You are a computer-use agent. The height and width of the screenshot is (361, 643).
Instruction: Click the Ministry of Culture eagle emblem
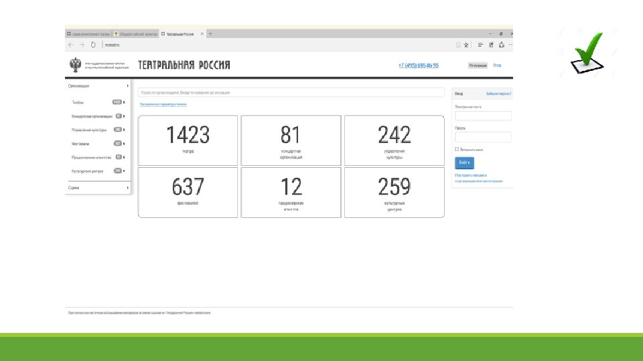(75, 65)
